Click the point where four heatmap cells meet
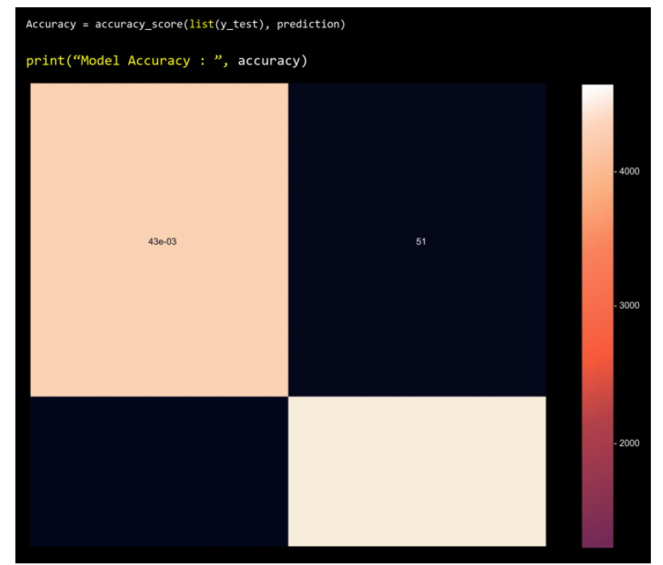Screen dimensions: 663x565 click(x=288, y=396)
